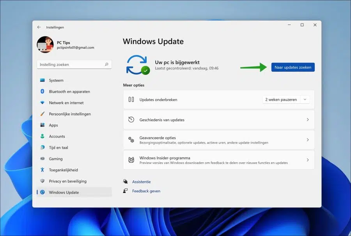Open Tijd en taal settings
The height and width of the screenshot is (236, 351).
click(74, 147)
